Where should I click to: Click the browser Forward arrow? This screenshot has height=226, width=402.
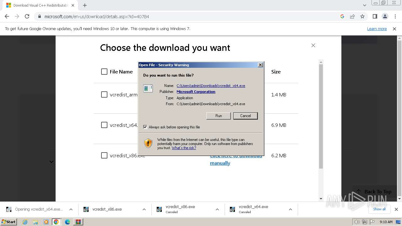point(17,16)
